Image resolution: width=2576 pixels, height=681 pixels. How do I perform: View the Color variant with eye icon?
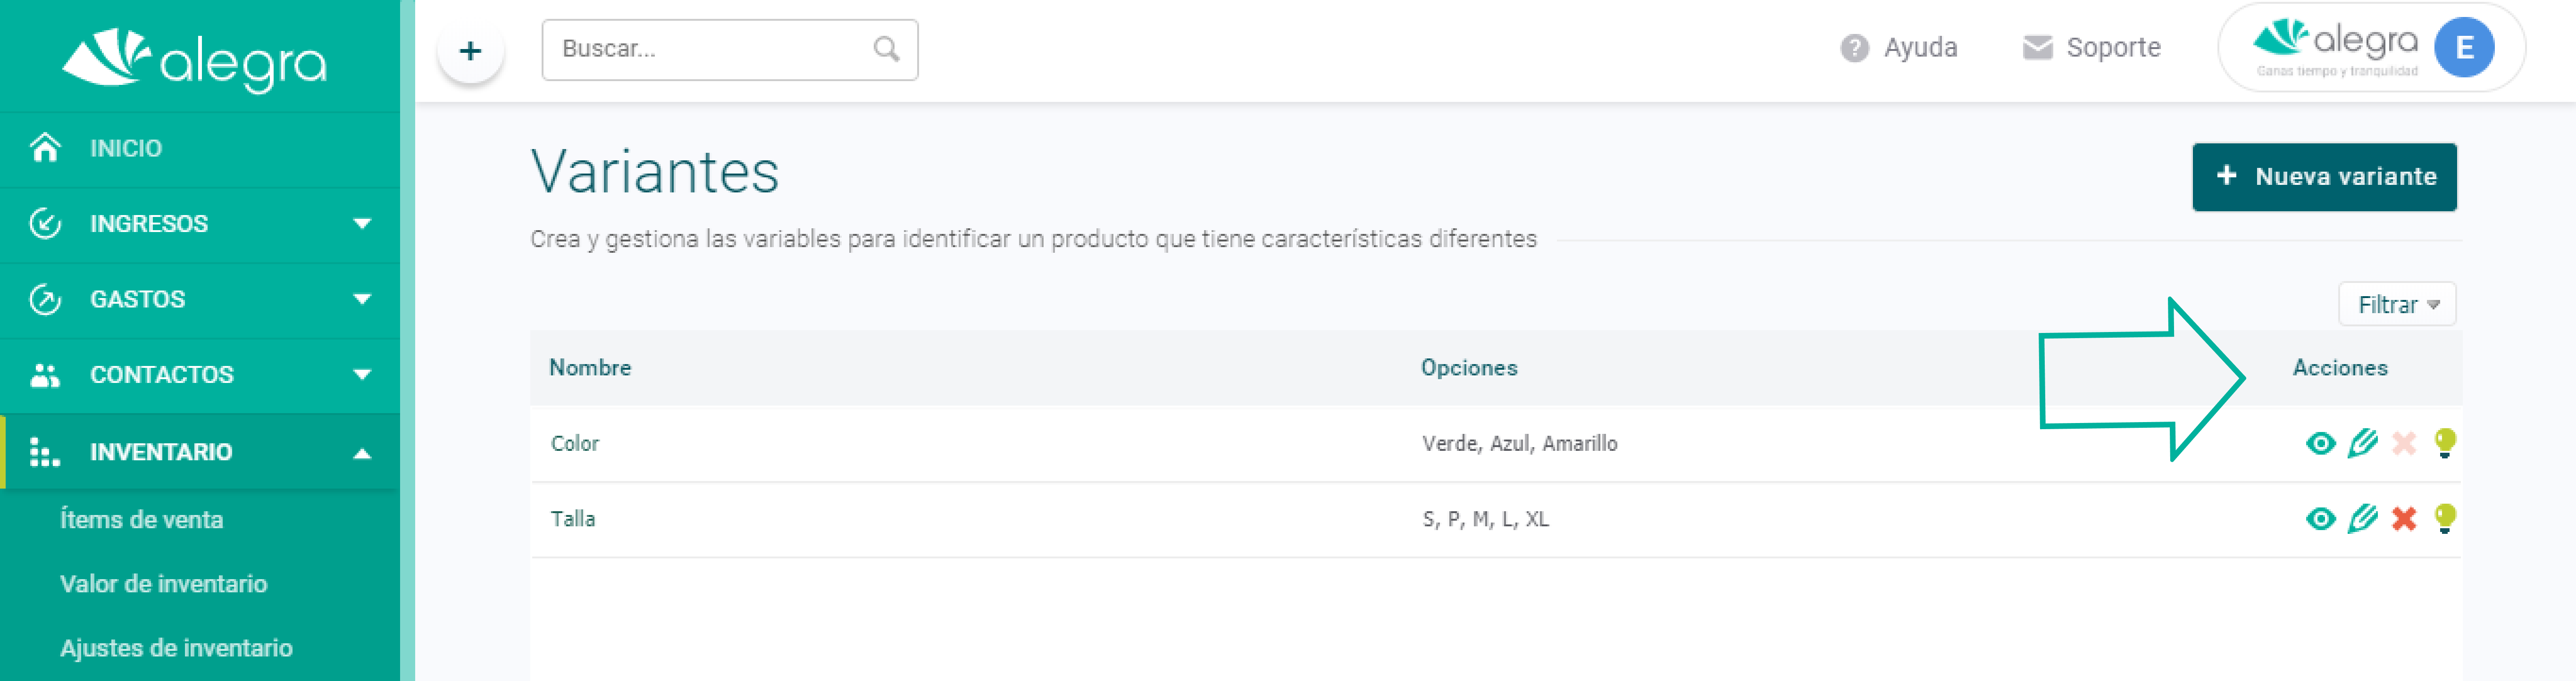(x=2320, y=443)
